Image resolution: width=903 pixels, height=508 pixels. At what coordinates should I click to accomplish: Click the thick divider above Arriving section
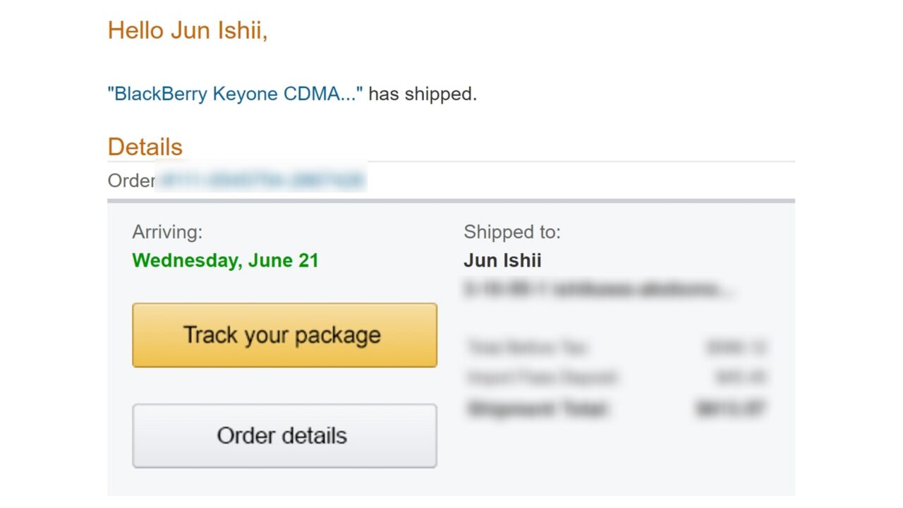pyautogui.click(x=451, y=201)
